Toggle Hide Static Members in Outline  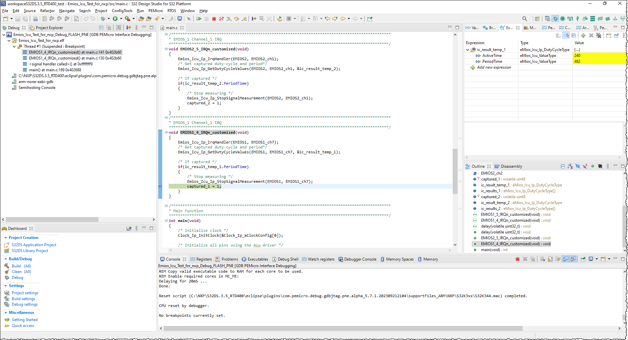click(585, 166)
